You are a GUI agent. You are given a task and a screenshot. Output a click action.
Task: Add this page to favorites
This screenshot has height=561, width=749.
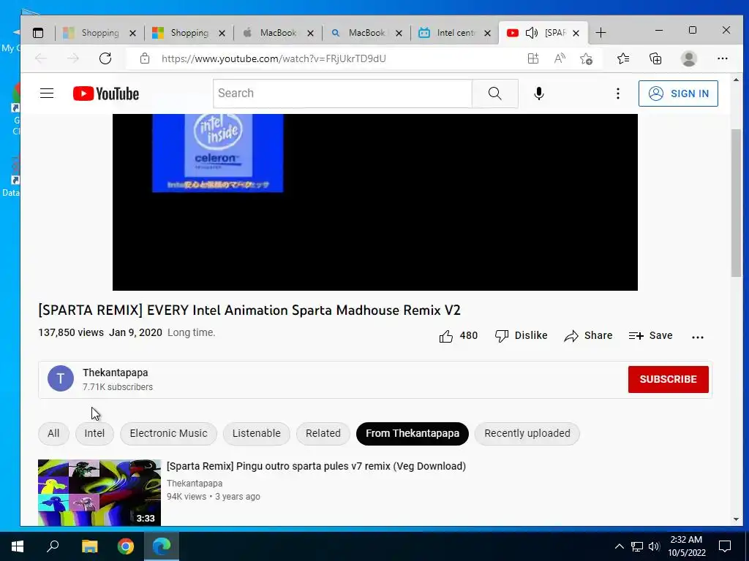[586, 58]
